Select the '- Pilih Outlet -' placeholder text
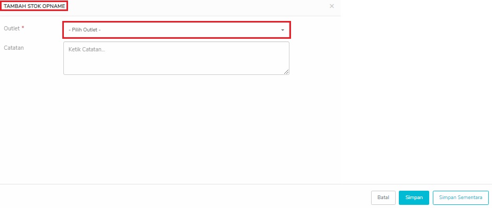 pos(84,30)
